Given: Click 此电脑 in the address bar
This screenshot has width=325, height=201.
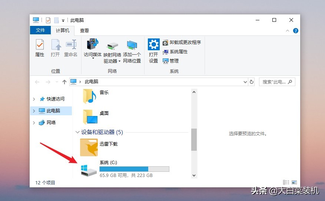Looking at the screenshot, I should pos(92,82).
